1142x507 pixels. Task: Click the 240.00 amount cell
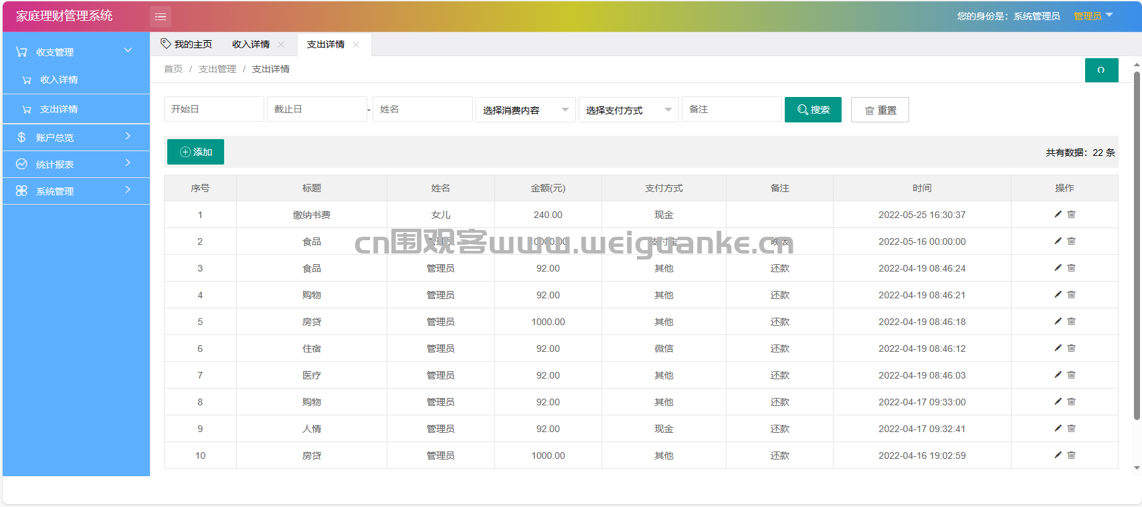pyautogui.click(x=548, y=215)
